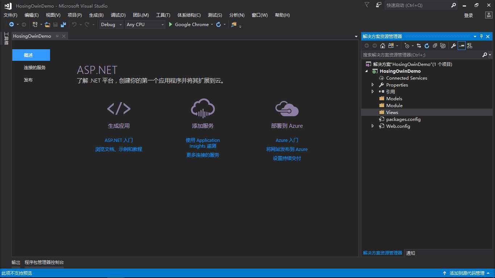Start debugging with the green play icon

click(171, 24)
